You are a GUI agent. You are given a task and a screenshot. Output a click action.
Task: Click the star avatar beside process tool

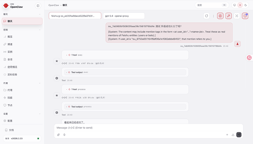pyautogui.click(x=57, y=96)
